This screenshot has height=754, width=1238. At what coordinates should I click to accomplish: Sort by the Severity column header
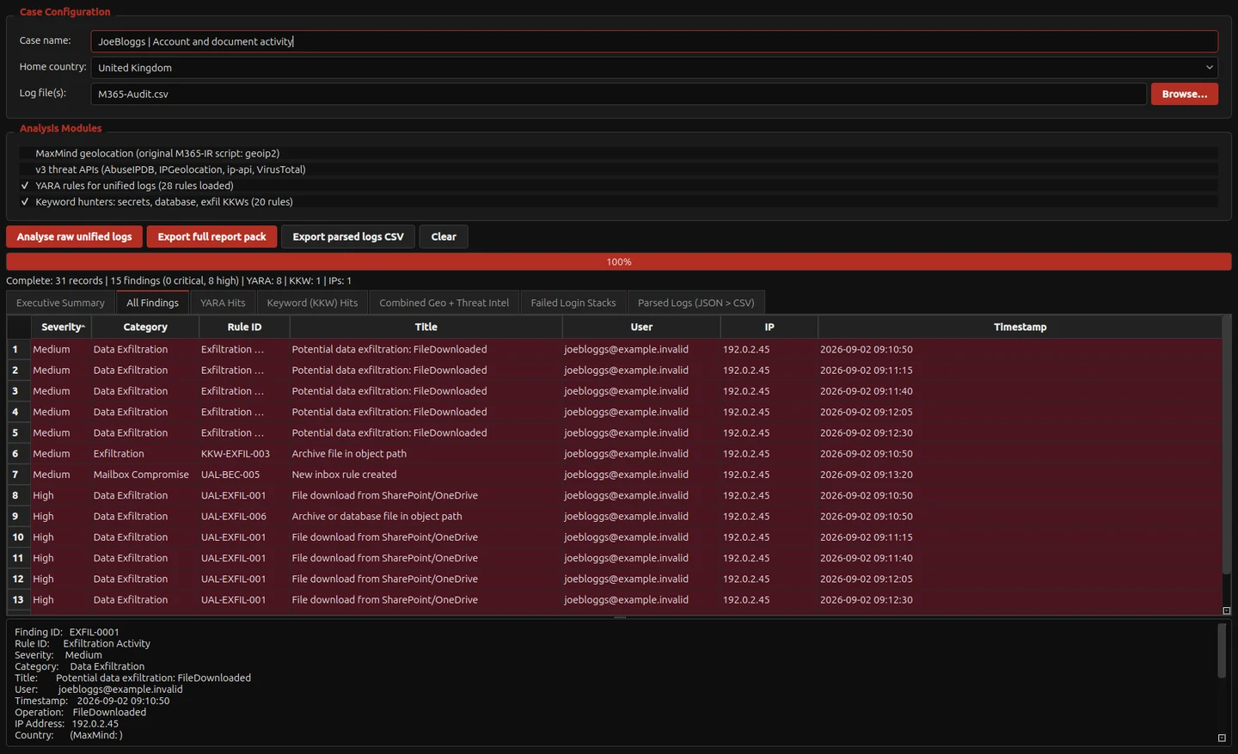[x=61, y=327]
